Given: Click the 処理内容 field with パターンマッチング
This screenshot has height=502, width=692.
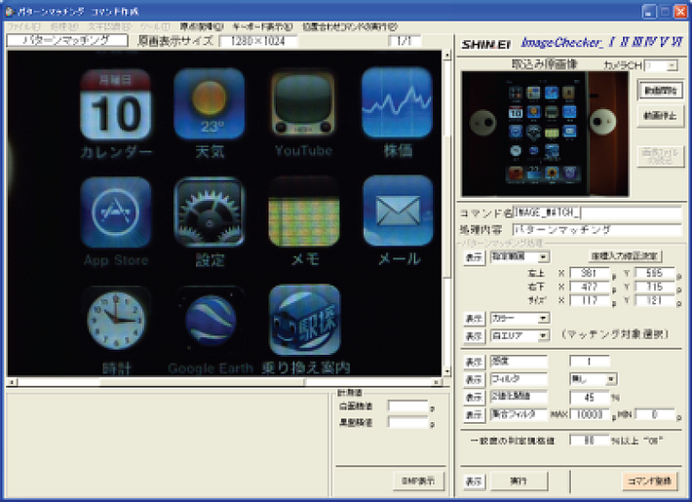Looking at the screenshot, I should click(597, 230).
